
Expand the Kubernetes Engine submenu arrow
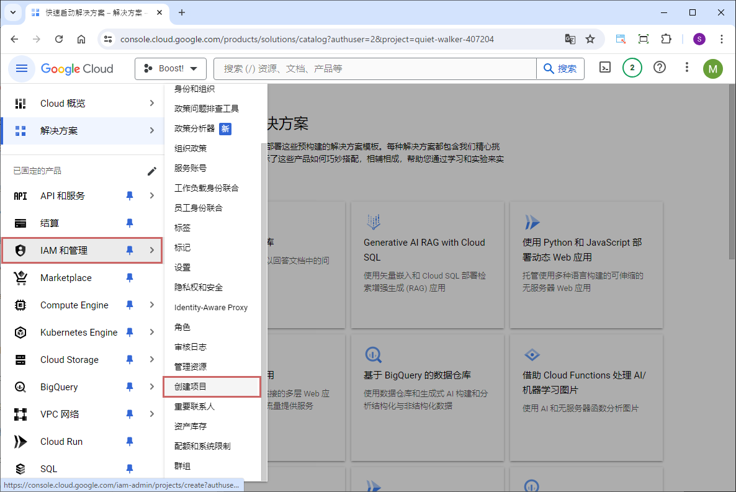pyautogui.click(x=152, y=333)
